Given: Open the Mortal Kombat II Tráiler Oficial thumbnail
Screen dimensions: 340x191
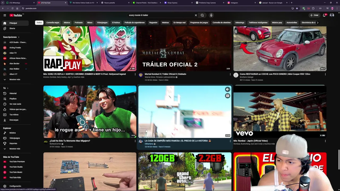Looking at the screenshot, I should pyautogui.click(x=185, y=49).
